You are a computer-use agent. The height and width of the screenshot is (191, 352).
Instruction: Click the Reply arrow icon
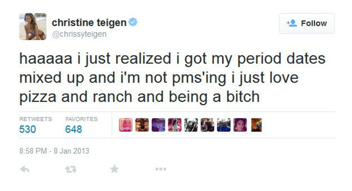[x=24, y=169]
